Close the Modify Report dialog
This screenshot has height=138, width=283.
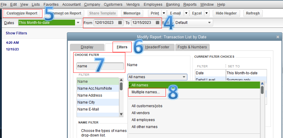click(278, 37)
